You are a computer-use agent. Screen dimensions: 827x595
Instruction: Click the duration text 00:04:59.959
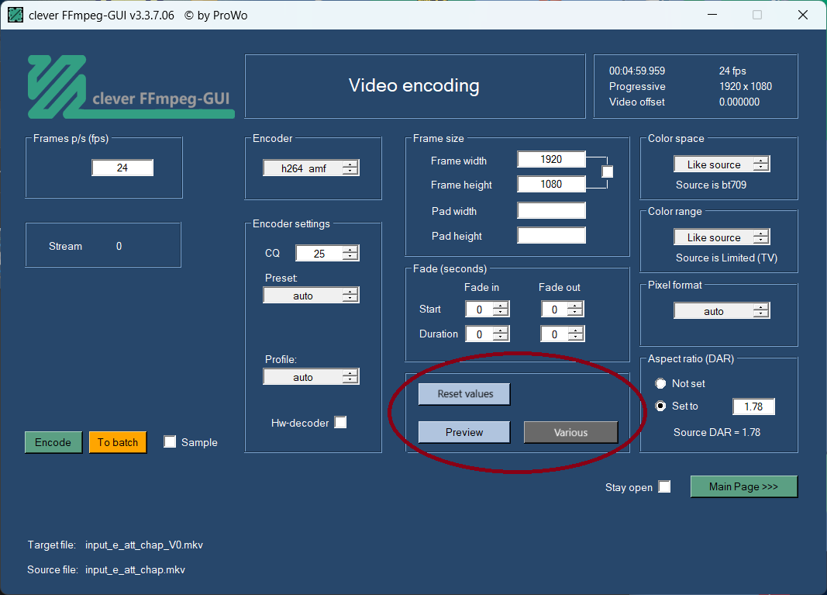point(637,71)
